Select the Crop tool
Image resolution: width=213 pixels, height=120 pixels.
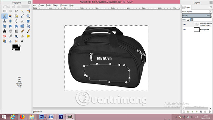click(x=22, y=21)
